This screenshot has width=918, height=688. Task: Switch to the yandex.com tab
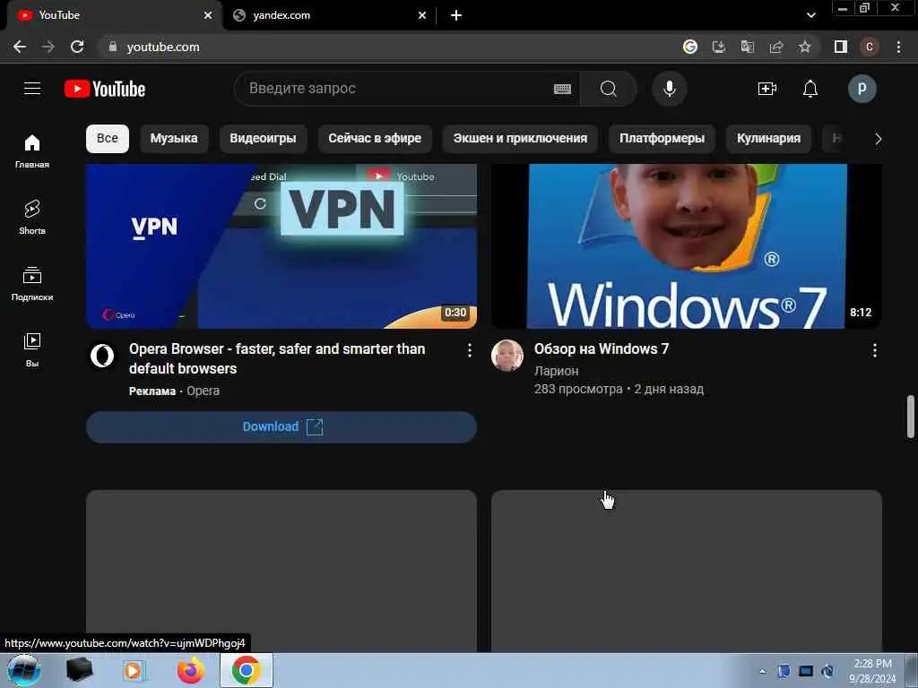click(328, 15)
